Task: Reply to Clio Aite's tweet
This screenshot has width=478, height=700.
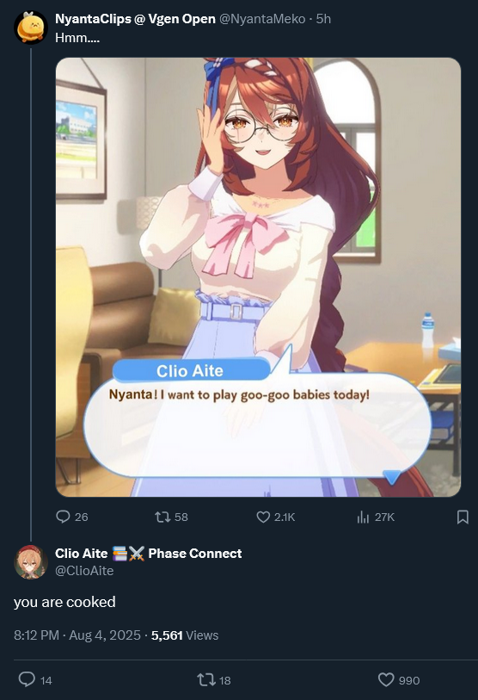Action: click(27, 679)
